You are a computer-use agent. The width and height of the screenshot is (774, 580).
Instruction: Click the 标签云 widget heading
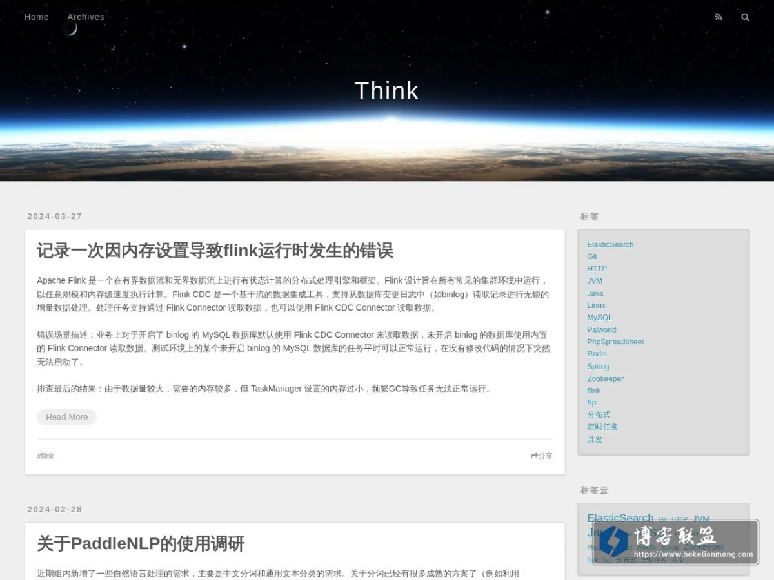[x=594, y=490]
